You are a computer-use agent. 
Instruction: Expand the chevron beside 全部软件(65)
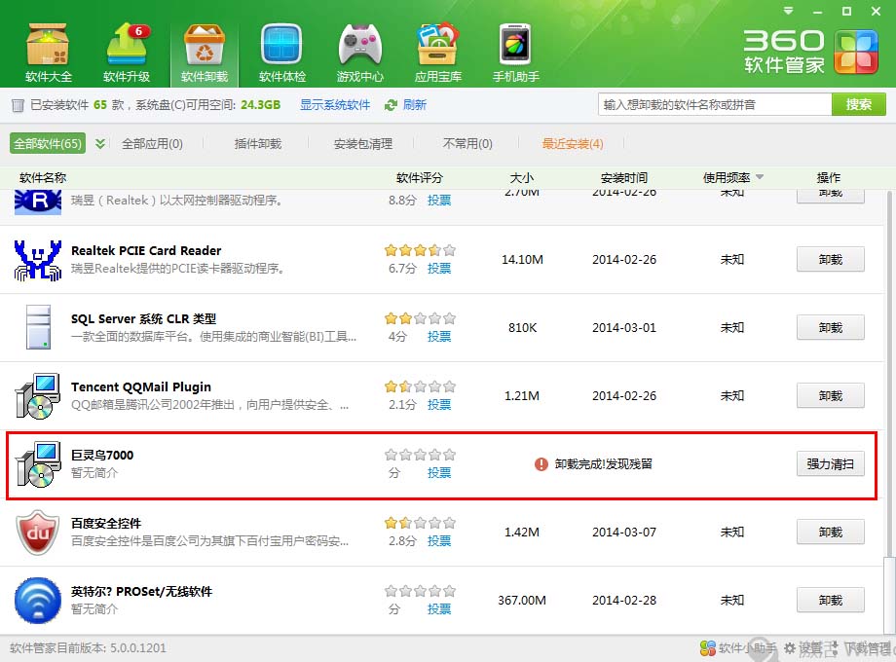point(100,144)
